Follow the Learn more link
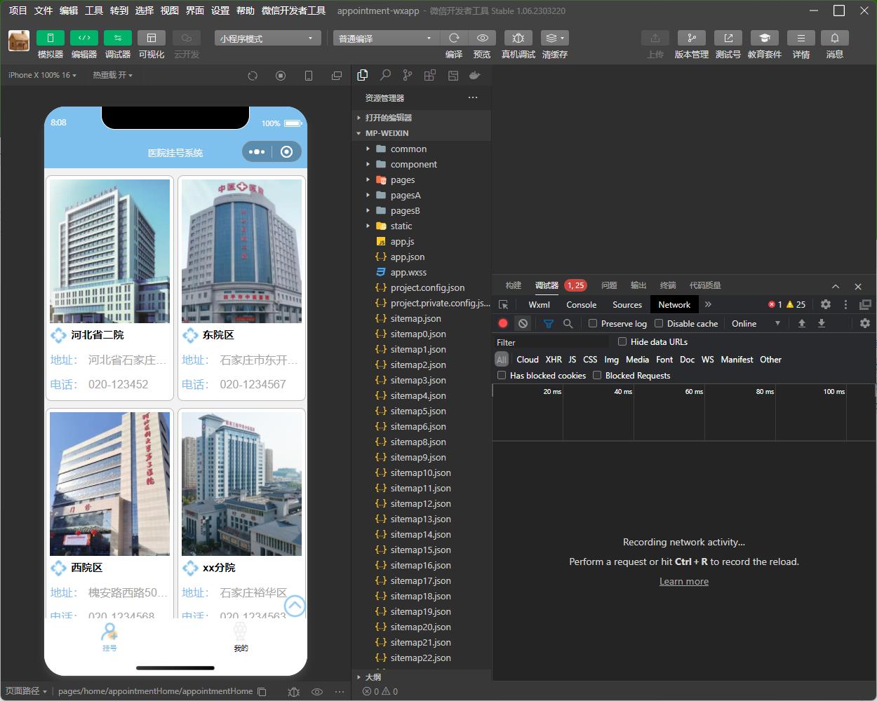877x701 pixels. [x=684, y=581]
